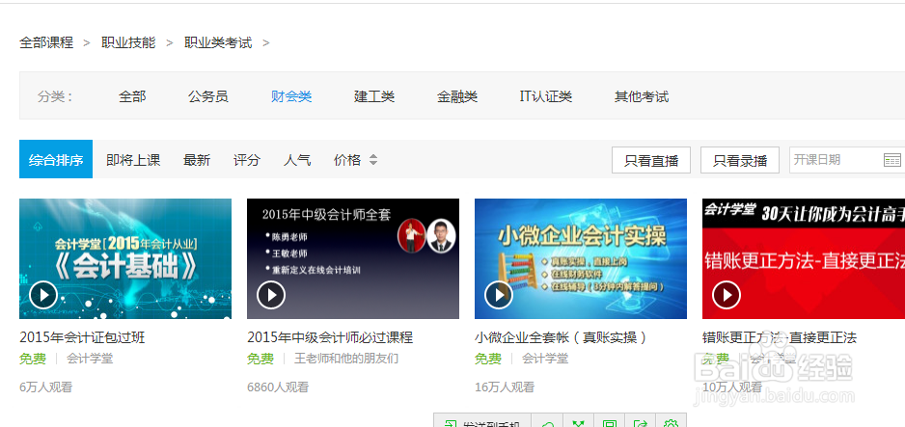Sort by 综合排序
This screenshot has height=427, width=905.
(56, 159)
